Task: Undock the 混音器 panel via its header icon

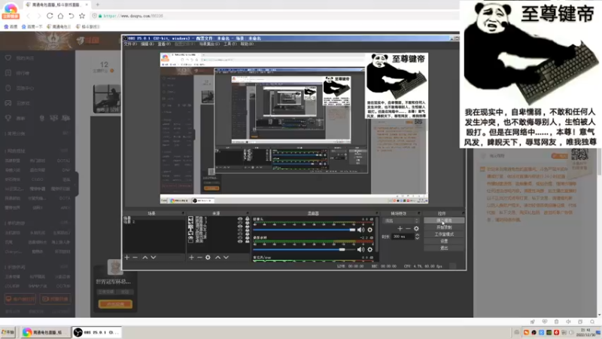Action: pyautogui.click(x=377, y=213)
